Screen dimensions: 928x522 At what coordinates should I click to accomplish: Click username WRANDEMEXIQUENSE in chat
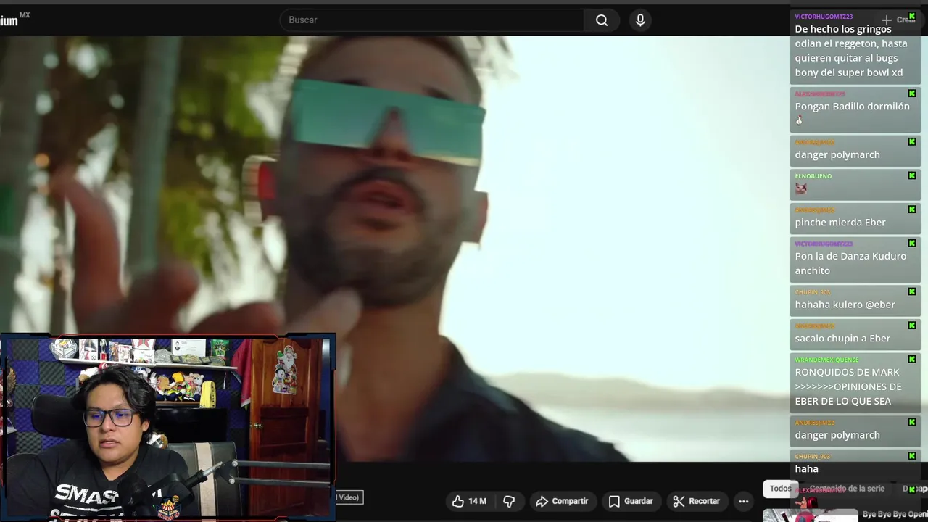pyautogui.click(x=826, y=360)
